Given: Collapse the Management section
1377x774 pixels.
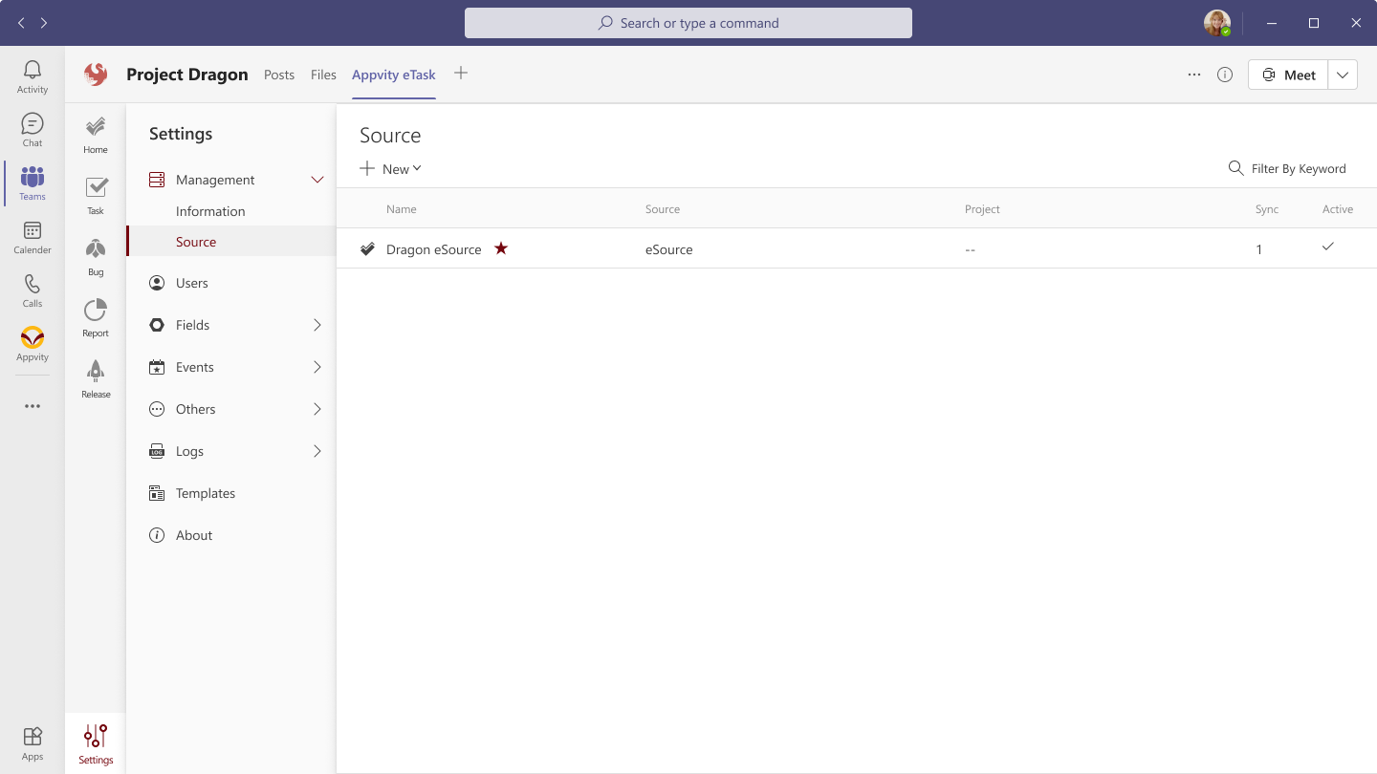Looking at the screenshot, I should click(x=317, y=180).
